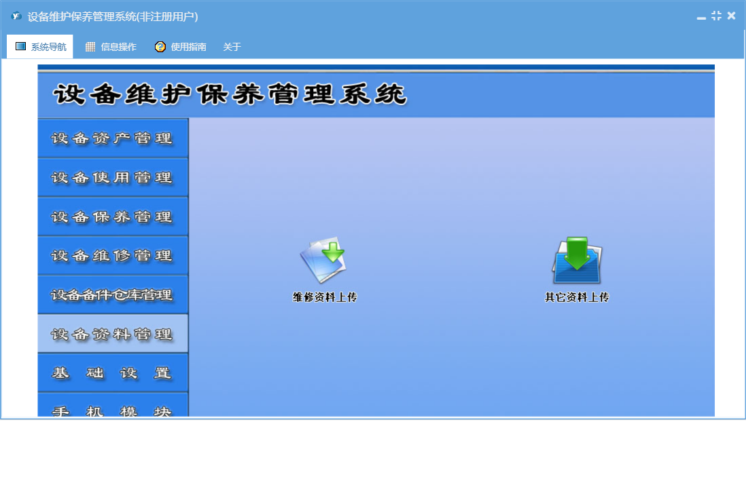The height and width of the screenshot is (494, 746).
Task: Open the 使用指南 tab
Action: (x=180, y=47)
